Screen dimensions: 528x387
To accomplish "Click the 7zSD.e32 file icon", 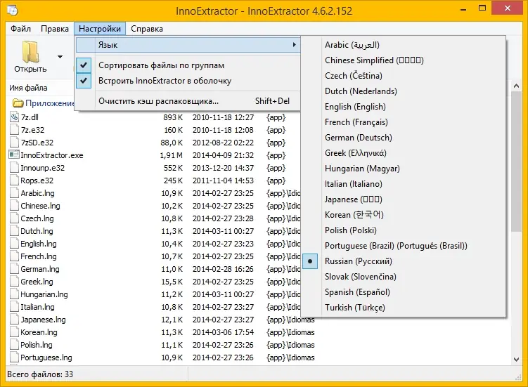I will click(14, 143).
